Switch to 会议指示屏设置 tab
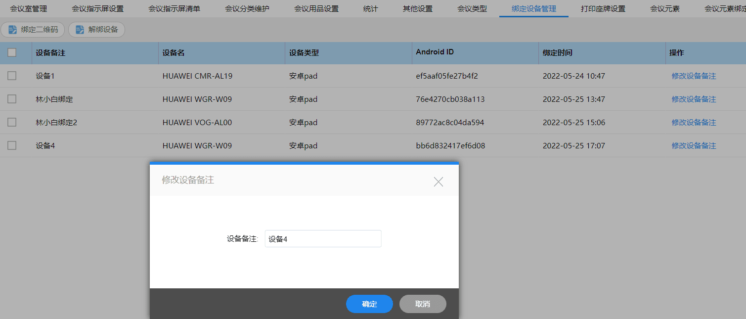 (97, 8)
